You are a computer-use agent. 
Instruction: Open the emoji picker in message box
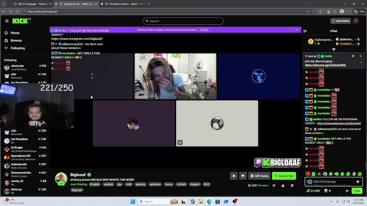[x=358, y=182]
